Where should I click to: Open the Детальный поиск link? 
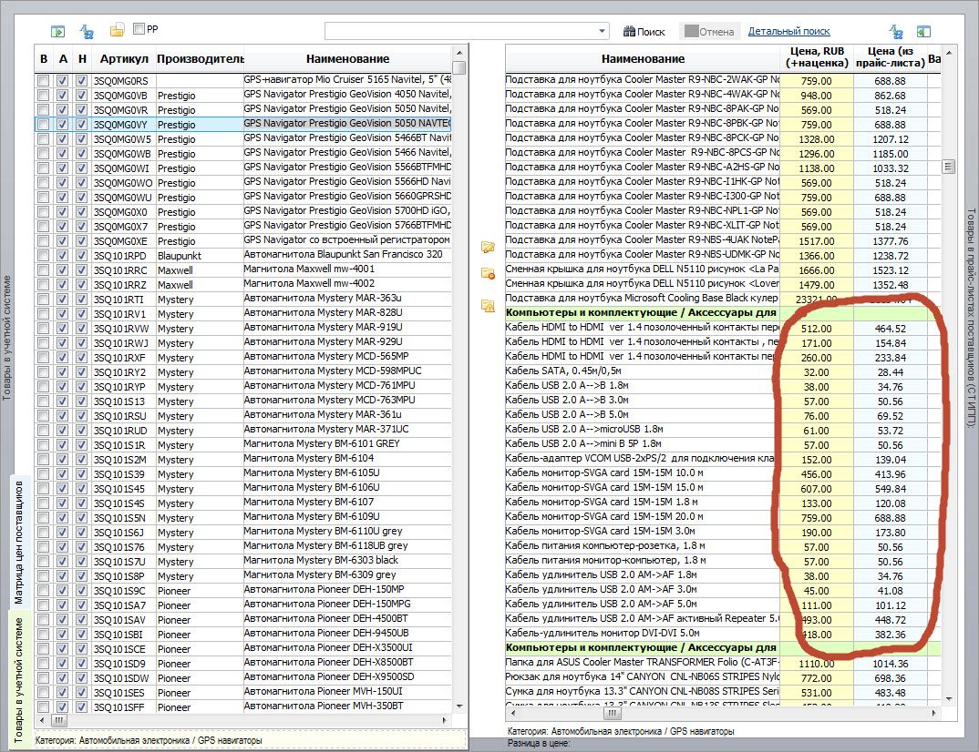tap(788, 31)
